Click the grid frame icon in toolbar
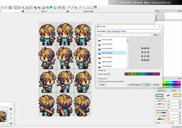This screenshot has width=182, height=128. 10,8
